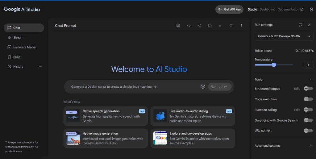Click the Get code brackets icon

tap(189, 26)
